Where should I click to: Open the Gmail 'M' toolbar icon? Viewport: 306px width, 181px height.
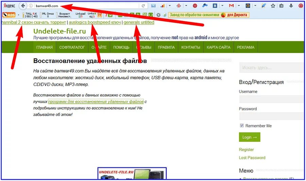coord(232,6)
